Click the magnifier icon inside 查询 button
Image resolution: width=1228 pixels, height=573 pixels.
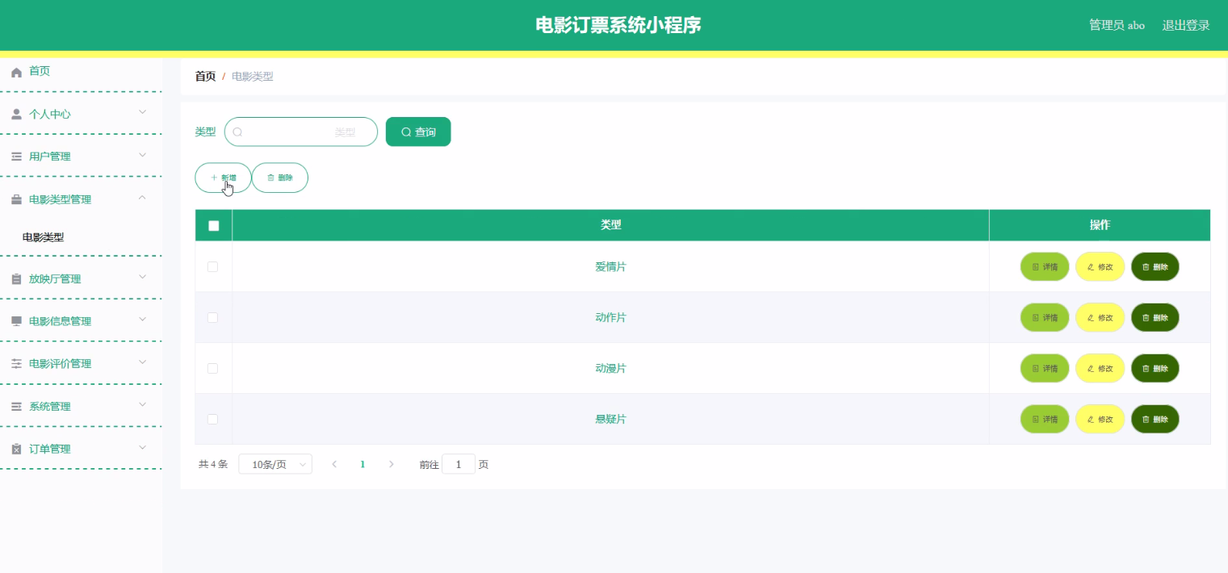406,132
